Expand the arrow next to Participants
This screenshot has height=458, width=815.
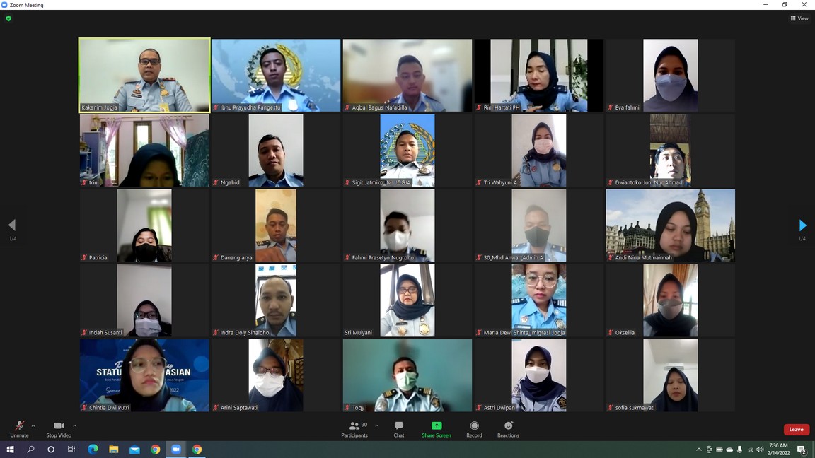click(x=376, y=425)
